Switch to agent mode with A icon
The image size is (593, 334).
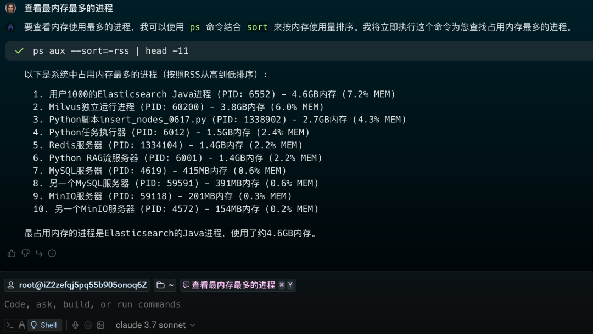pyautogui.click(x=21, y=325)
